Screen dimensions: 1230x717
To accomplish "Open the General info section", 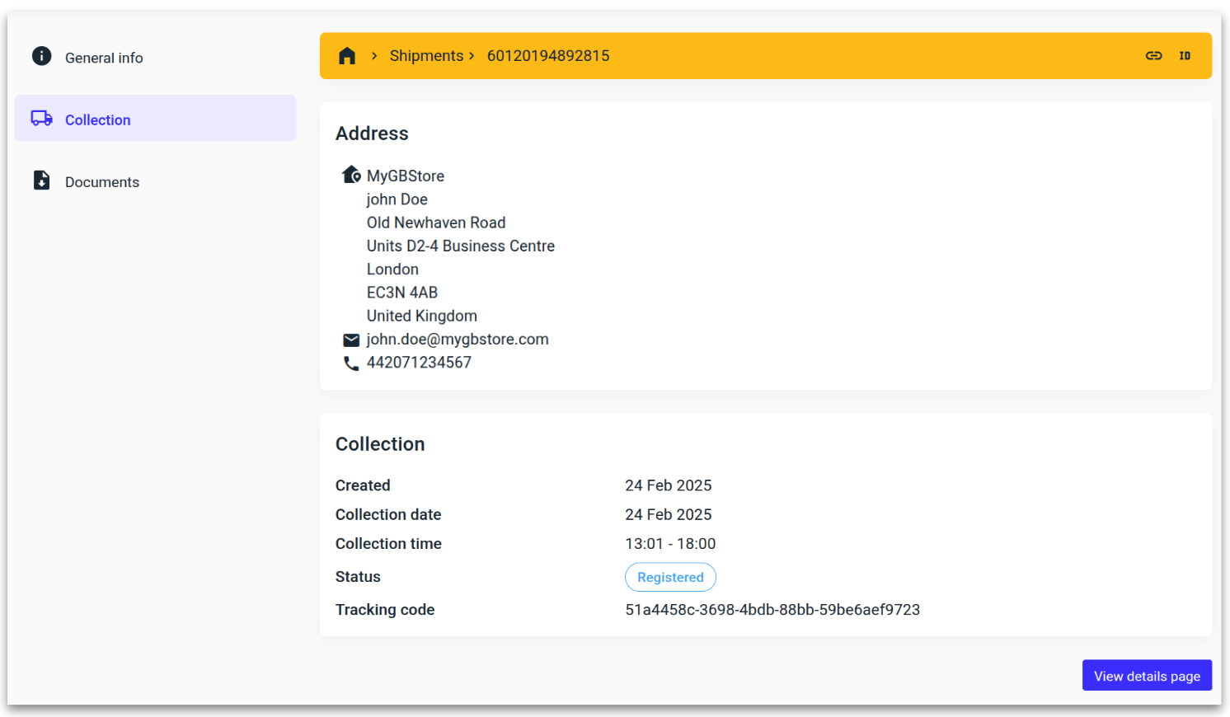I will (x=104, y=57).
